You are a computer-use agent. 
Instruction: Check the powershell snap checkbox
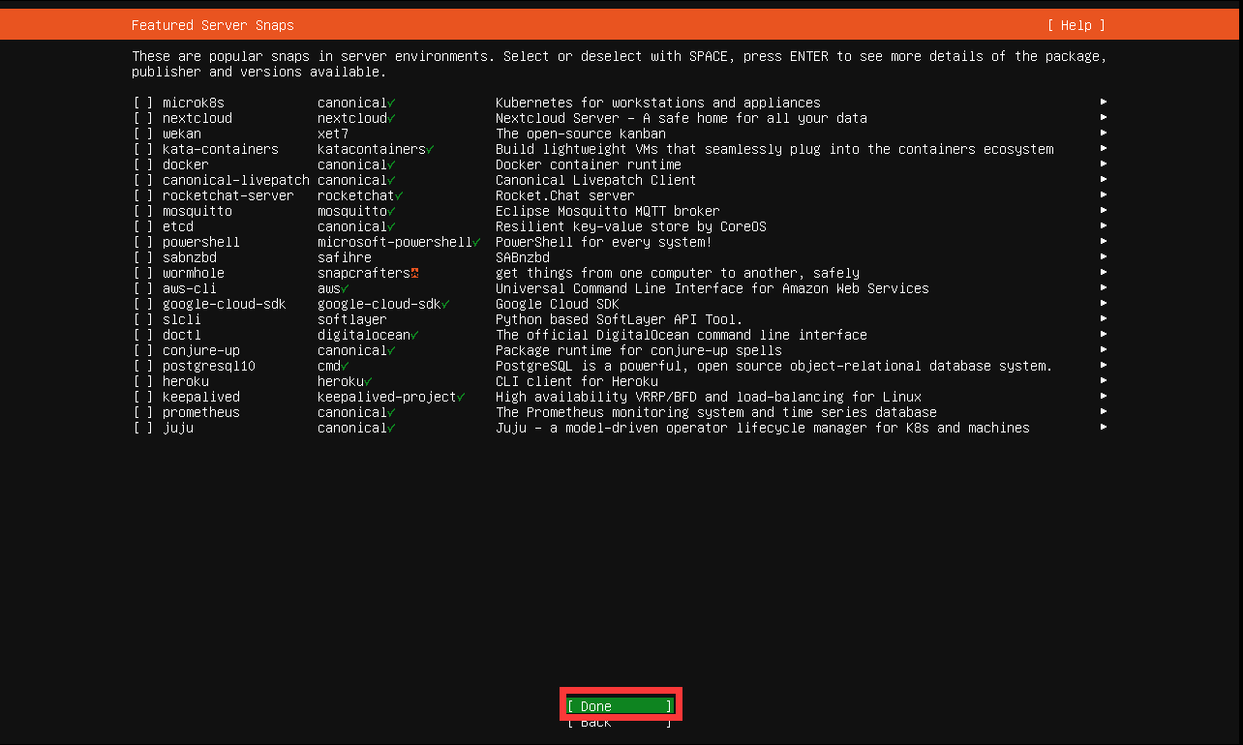(143, 242)
